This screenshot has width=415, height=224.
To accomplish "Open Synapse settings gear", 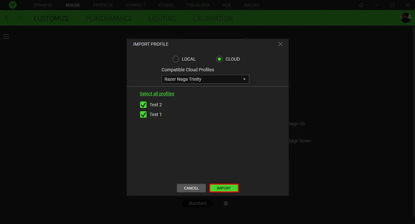I will pyautogui.click(x=361, y=5).
